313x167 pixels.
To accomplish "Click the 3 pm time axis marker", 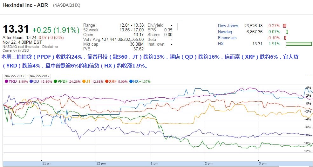I will click(262, 163).
